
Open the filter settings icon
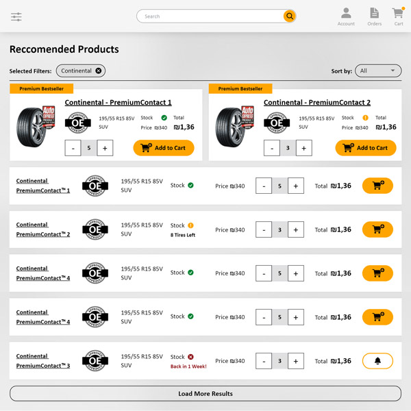16,16
